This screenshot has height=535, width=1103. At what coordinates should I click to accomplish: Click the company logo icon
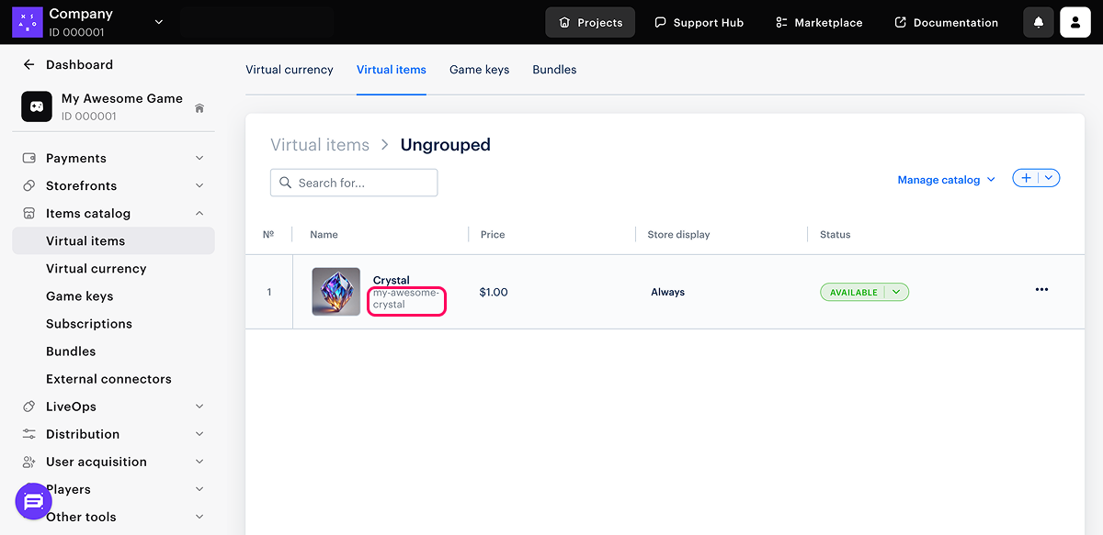27,22
